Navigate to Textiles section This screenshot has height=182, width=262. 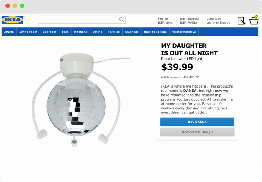[x=114, y=32]
